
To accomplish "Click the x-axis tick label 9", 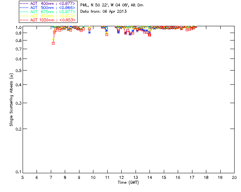I will point(79,177).
